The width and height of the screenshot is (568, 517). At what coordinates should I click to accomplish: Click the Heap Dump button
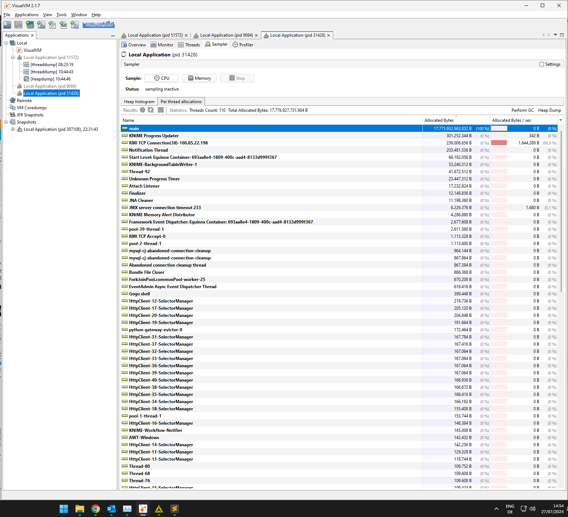tap(550, 110)
